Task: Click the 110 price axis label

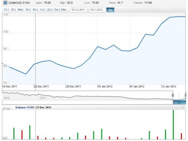Action: point(6,15)
